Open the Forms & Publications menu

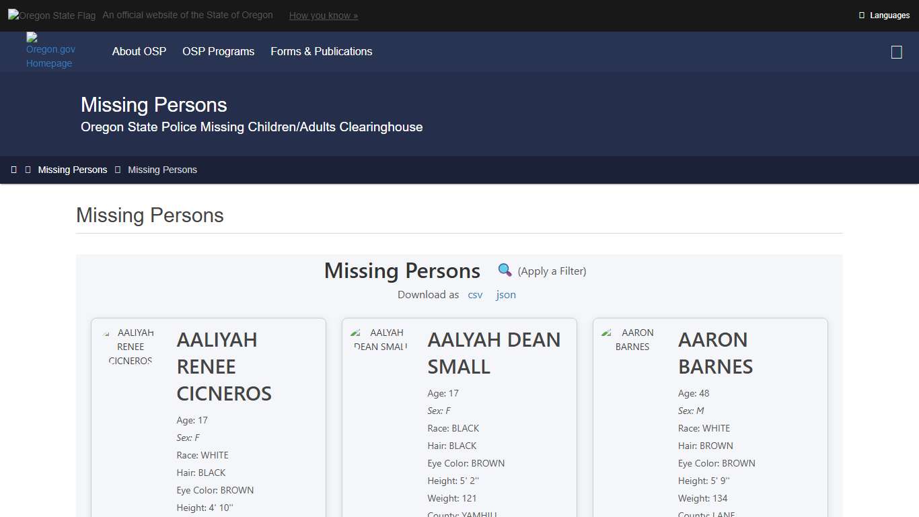(321, 51)
